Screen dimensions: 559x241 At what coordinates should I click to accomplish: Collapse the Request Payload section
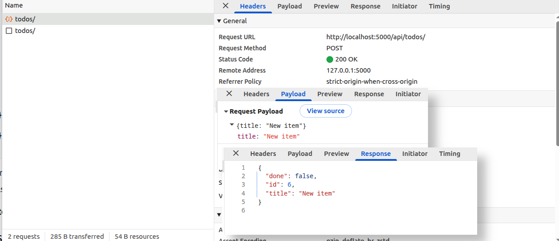[226, 111]
